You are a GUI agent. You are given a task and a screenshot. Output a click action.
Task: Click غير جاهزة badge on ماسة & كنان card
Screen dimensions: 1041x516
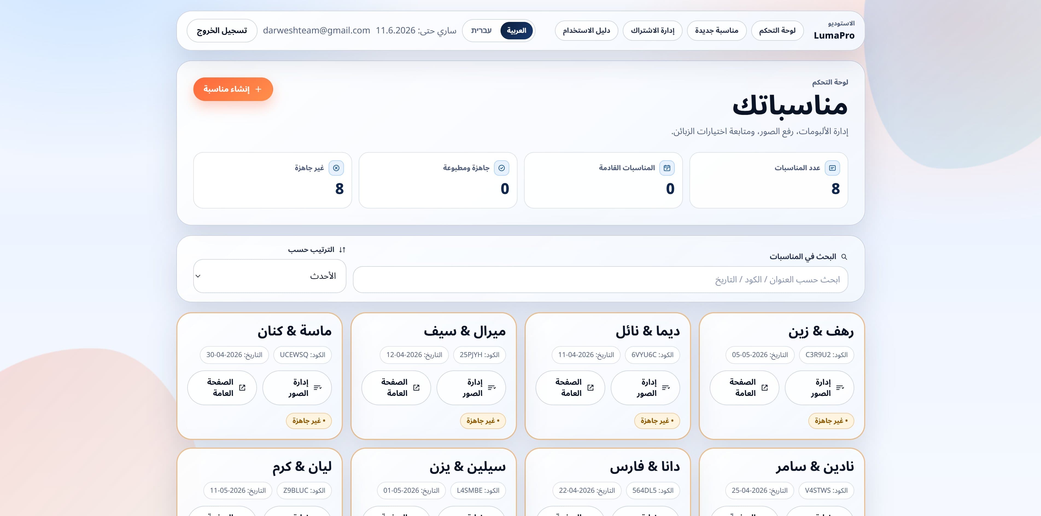point(308,421)
